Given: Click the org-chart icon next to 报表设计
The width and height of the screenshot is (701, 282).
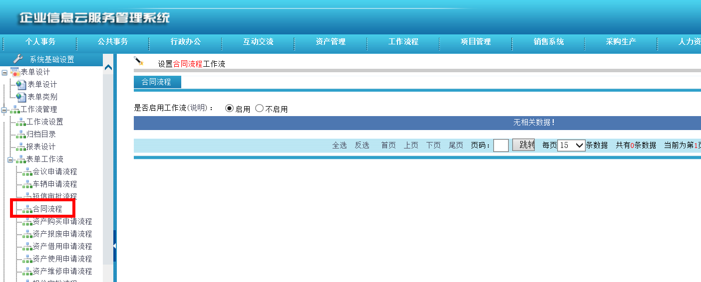Looking at the screenshot, I should tap(21, 147).
